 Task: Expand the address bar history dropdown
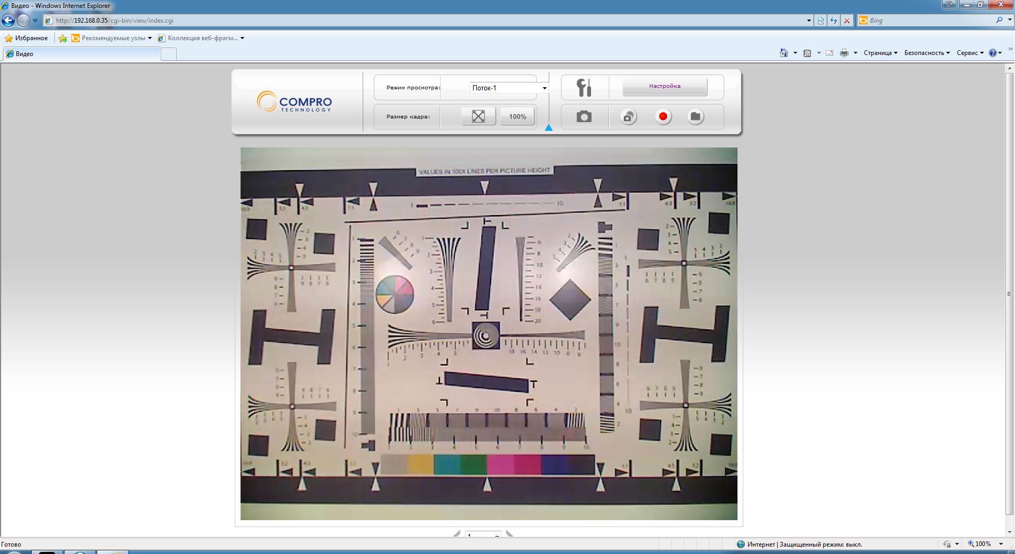point(809,21)
